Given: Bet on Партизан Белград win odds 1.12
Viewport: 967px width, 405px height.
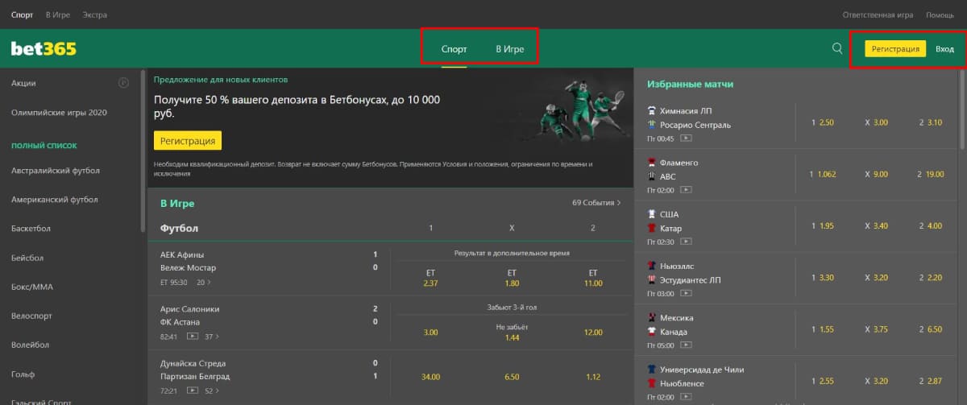Looking at the screenshot, I should point(593,377).
